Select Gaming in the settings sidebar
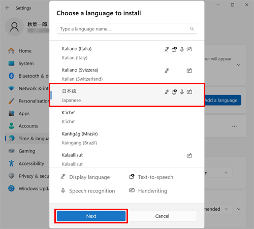 pos(27,151)
